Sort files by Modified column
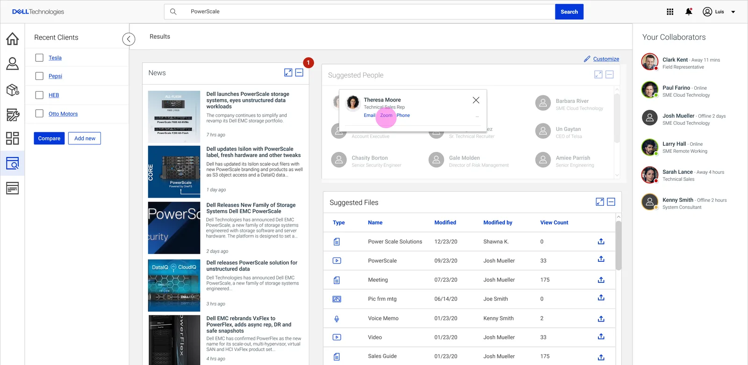This screenshot has width=748, height=365. point(445,222)
